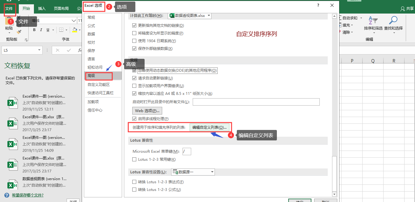The width and height of the screenshot is (415, 202).
Task: Toggle 保存外部链接数据 checkbox
Action: click(x=134, y=49)
